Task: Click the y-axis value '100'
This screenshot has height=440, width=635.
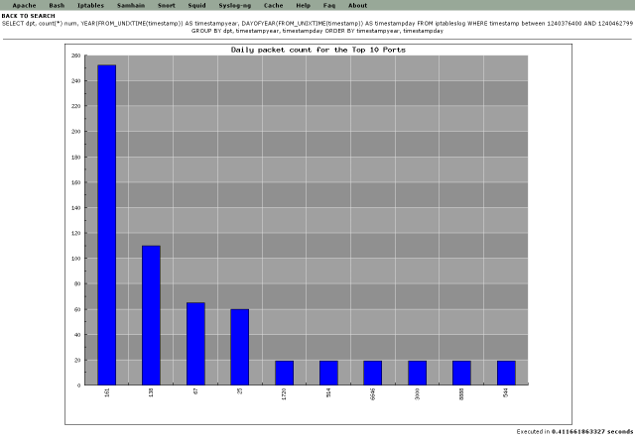Action: [x=76, y=259]
